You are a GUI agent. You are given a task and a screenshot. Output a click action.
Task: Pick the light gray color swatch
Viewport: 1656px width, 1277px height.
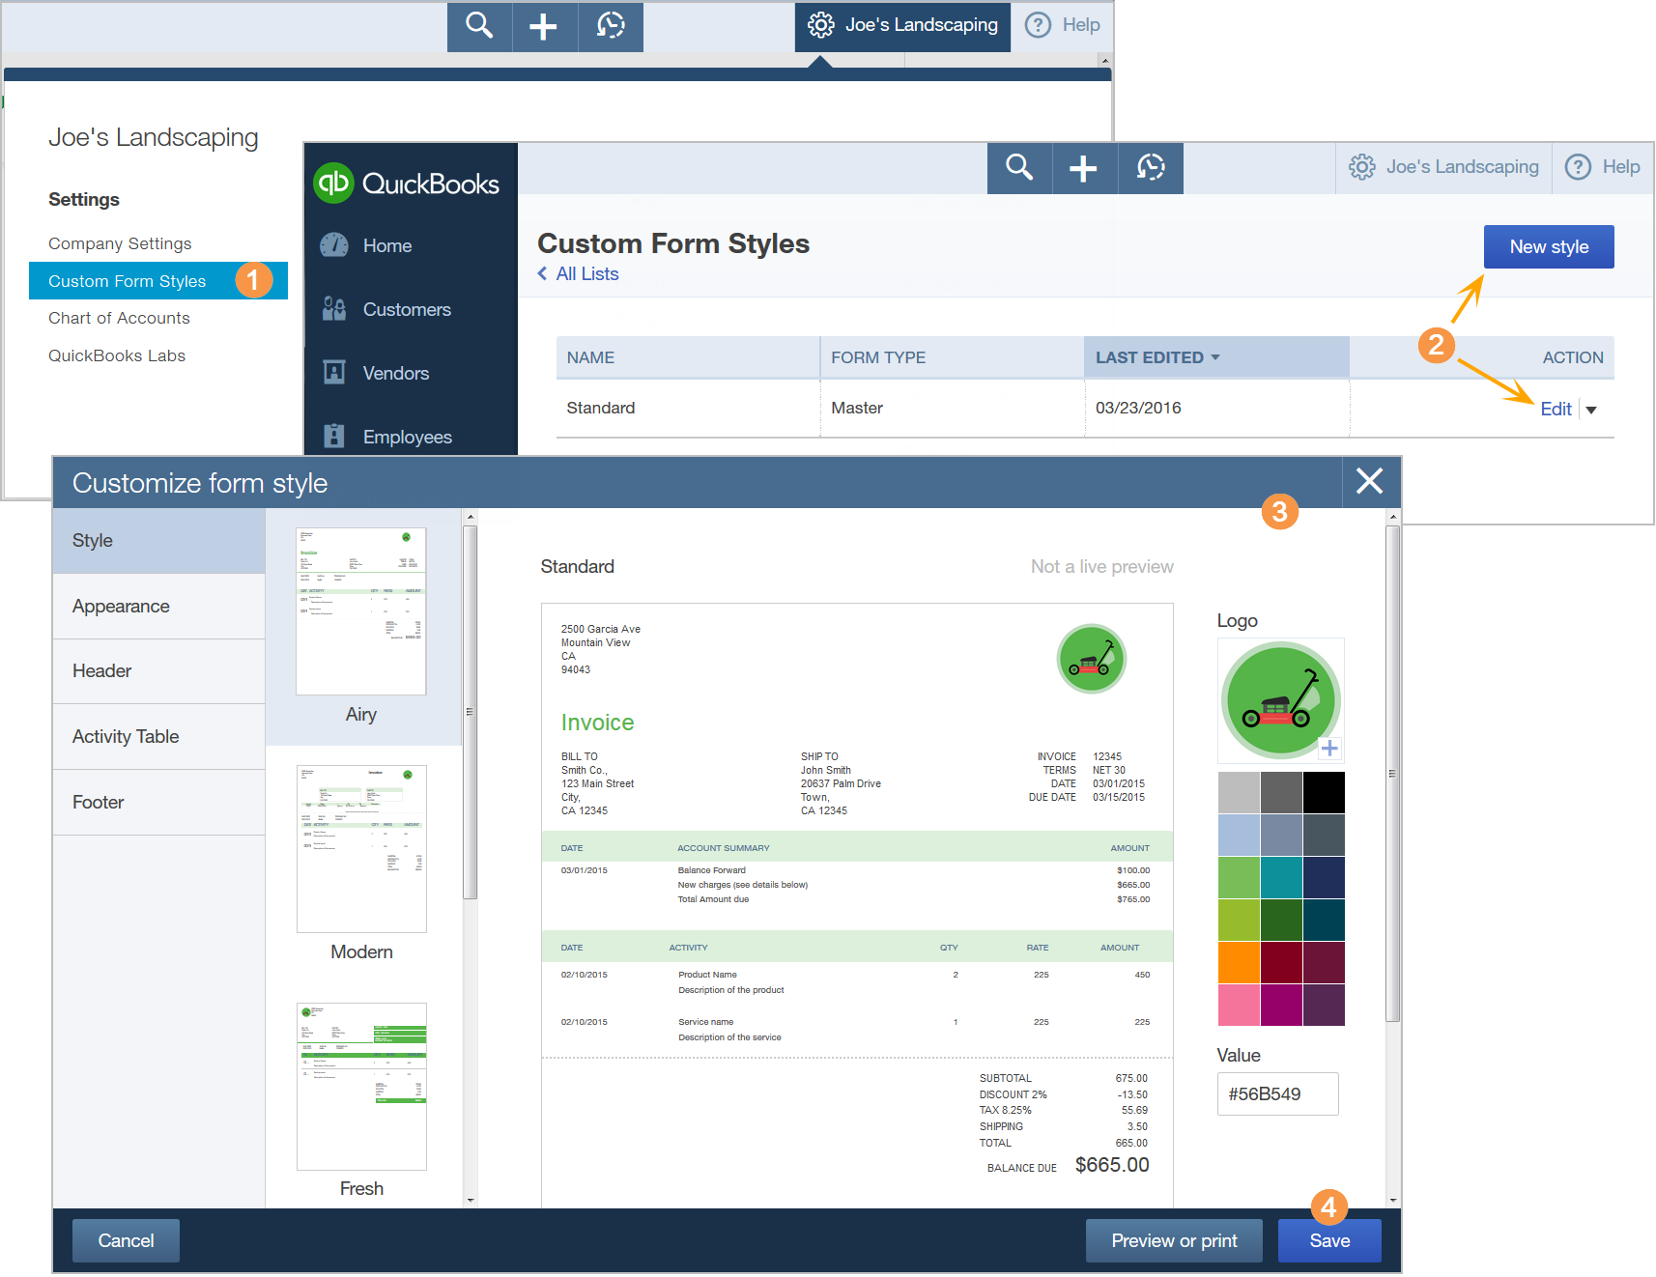click(1239, 792)
